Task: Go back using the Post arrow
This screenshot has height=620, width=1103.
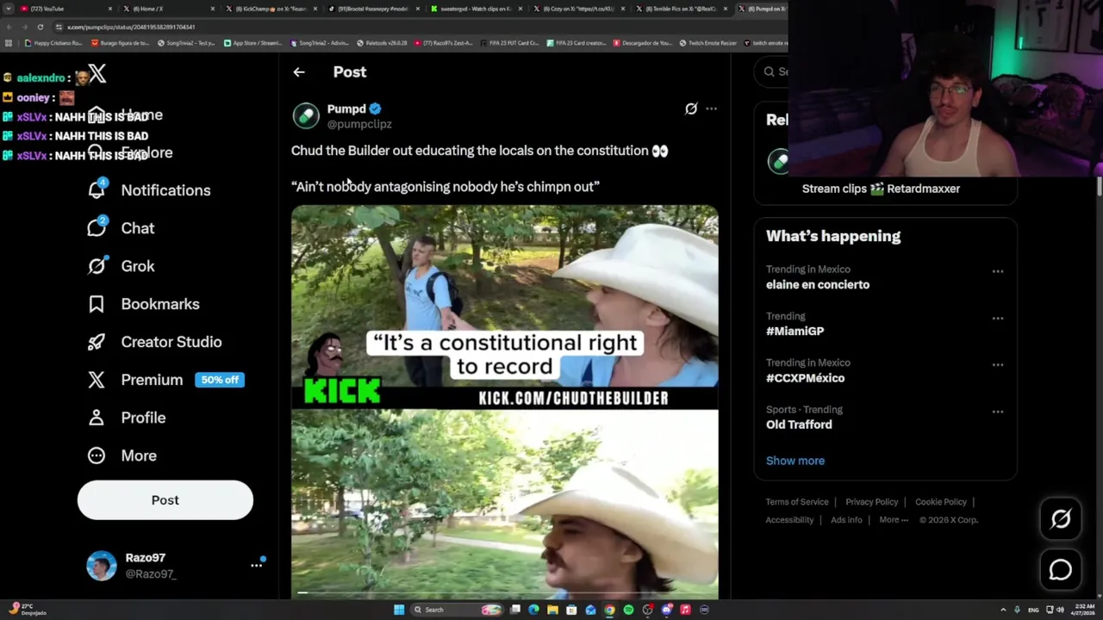Action: pos(299,72)
